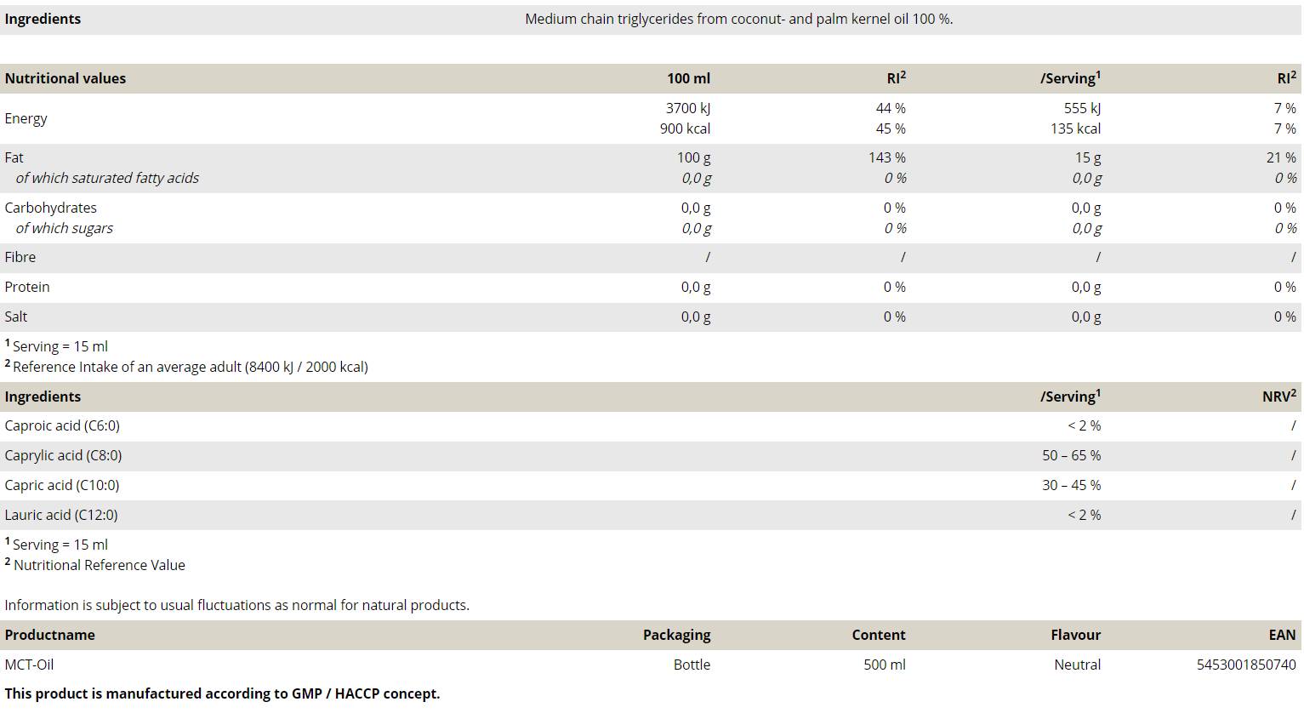The width and height of the screenshot is (1304, 719).
Task: Click the Lauric acid (C12:0) label
Action: point(61,515)
